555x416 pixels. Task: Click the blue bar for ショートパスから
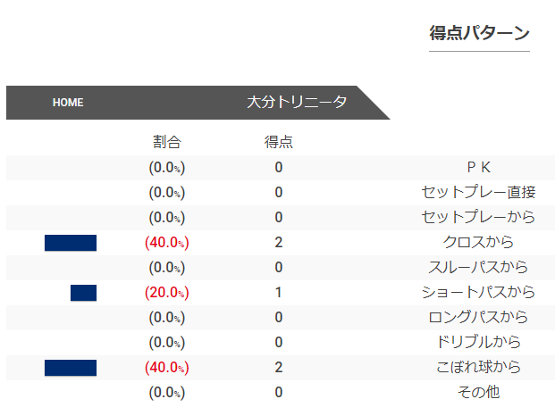coord(83,293)
